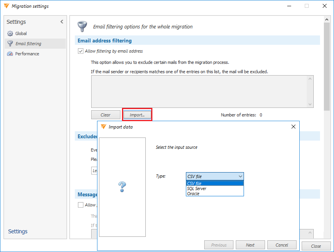Click the Clear button
The image size is (334, 252).
[105, 115]
